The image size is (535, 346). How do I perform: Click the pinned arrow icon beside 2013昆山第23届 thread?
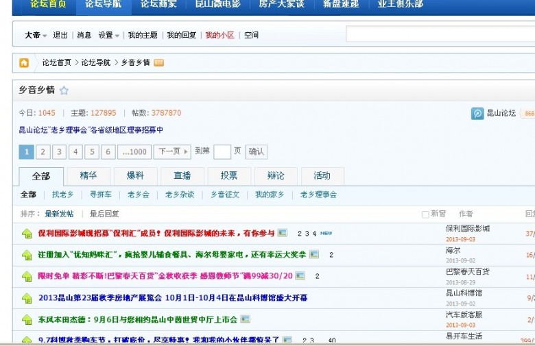tap(27, 298)
